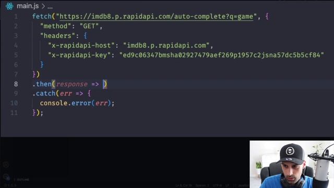
Task: Click the "headers" key on line 3
Action: (x=57, y=36)
